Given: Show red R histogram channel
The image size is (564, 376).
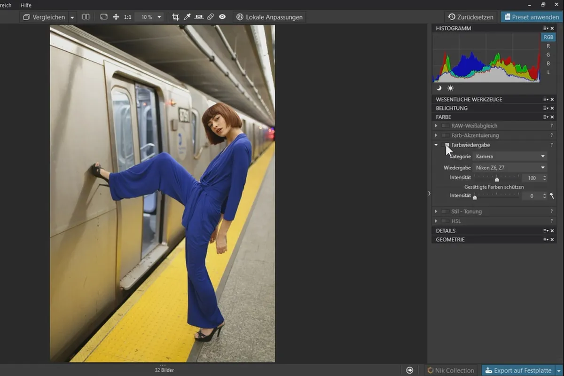Looking at the screenshot, I should (548, 46).
